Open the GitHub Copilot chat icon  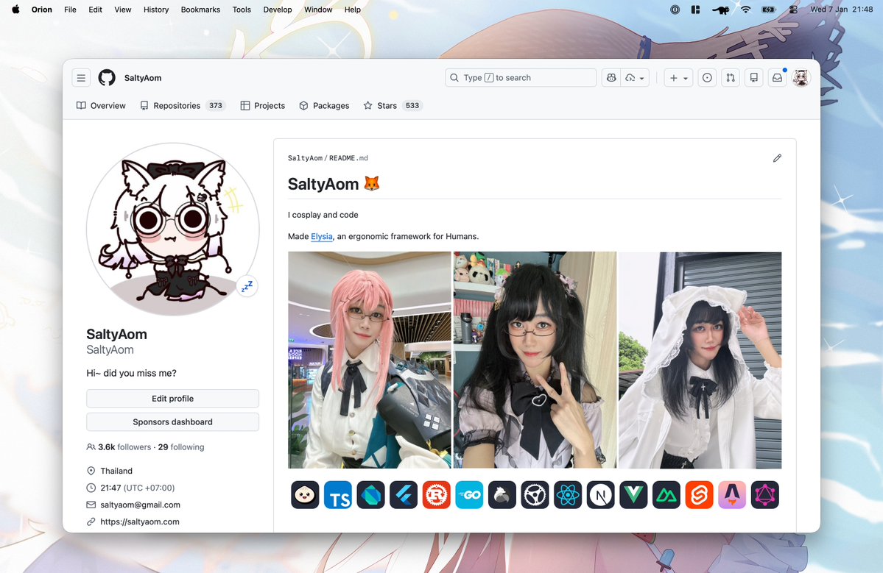tap(611, 77)
